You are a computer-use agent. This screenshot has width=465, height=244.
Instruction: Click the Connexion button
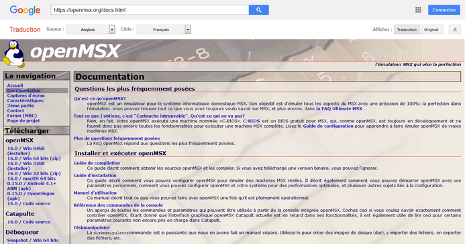pyautogui.click(x=444, y=10)
